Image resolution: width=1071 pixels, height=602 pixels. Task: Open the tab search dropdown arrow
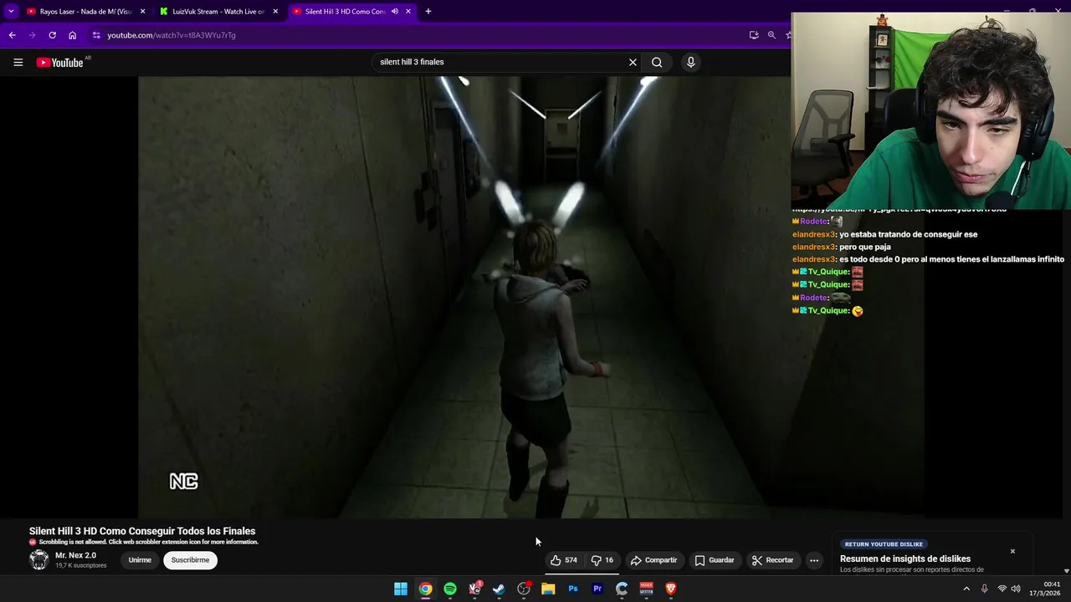11,12
